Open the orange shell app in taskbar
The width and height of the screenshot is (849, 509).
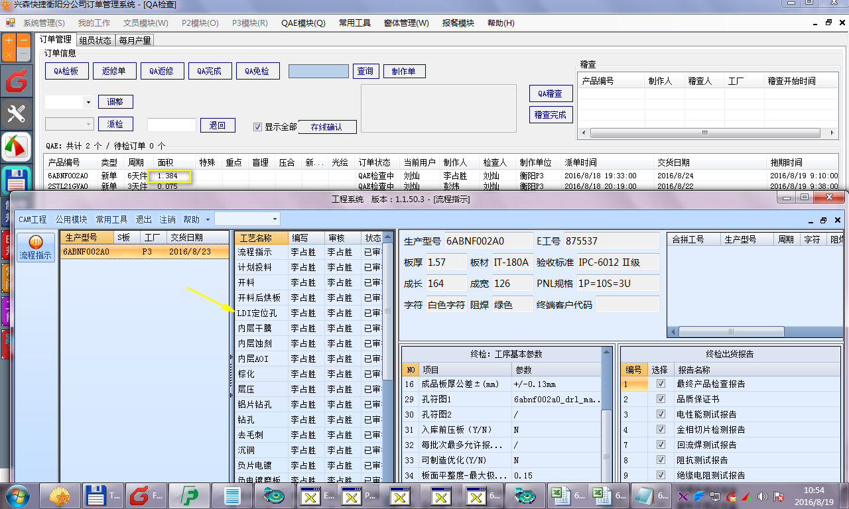click(60, 495)
